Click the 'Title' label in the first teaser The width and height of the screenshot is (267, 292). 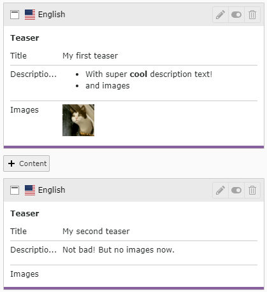(18, 56)
